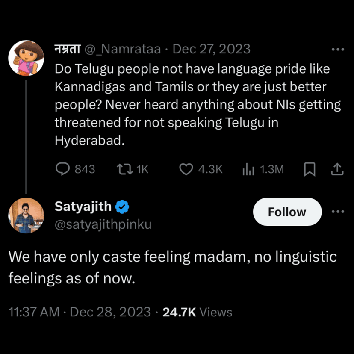Screen dimensions: 354x354
Task: Share the tweet via upload arrow icon
Action: tap(337, 170)
